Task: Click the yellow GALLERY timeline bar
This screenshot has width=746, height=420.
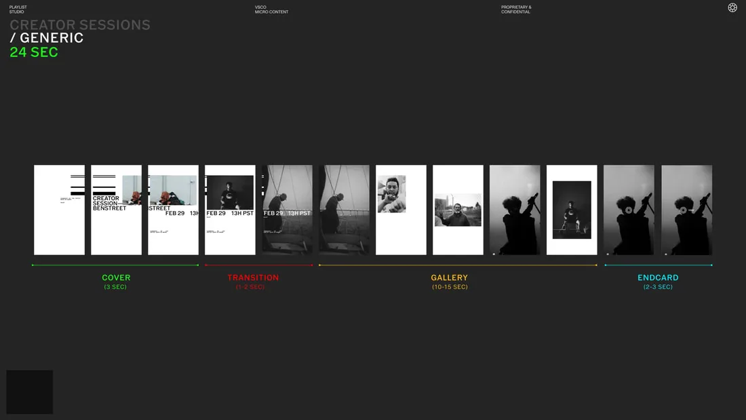Action: point(458,265)
